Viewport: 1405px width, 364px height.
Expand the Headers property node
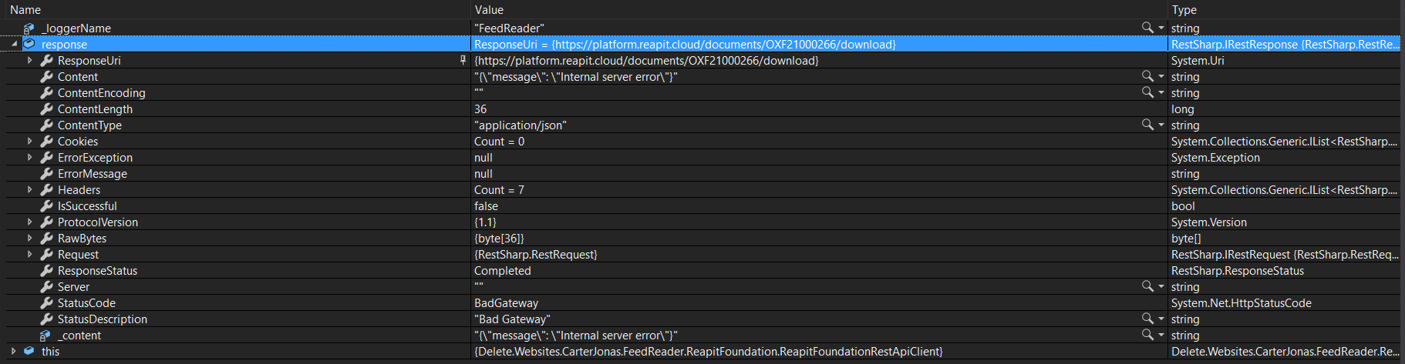coord(29,189)
